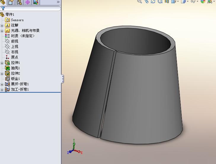Image resolution: width=216 pixels, height=164 pixels.
Task: Click the 材质 material icon
Action: pyautogui.click(x=7, y=36)
